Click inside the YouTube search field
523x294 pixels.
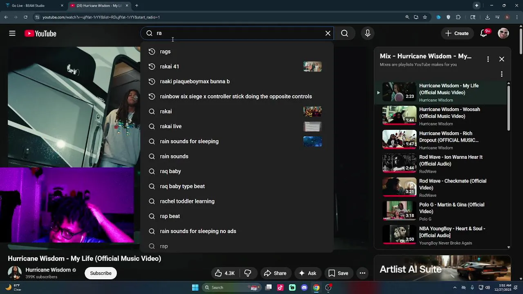(x=237, y=33)
